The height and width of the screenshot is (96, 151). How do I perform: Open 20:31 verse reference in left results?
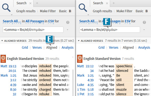point(12,71)
